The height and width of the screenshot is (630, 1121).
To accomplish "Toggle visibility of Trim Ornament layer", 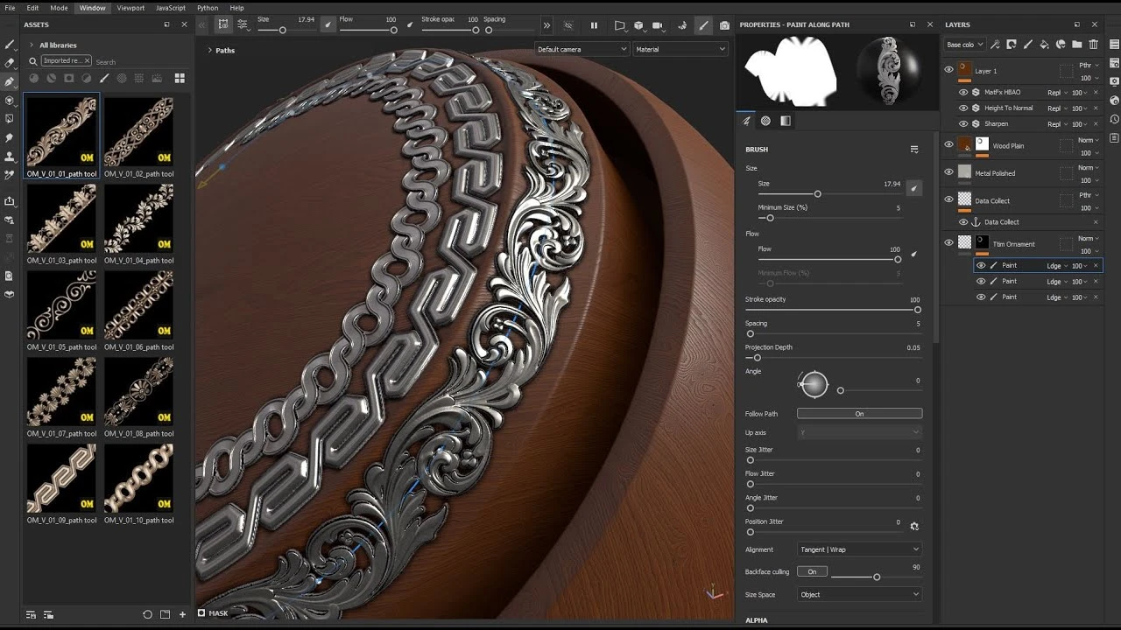I will (948, 243).
